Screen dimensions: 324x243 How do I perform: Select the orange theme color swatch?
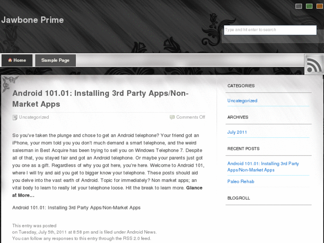320,6
